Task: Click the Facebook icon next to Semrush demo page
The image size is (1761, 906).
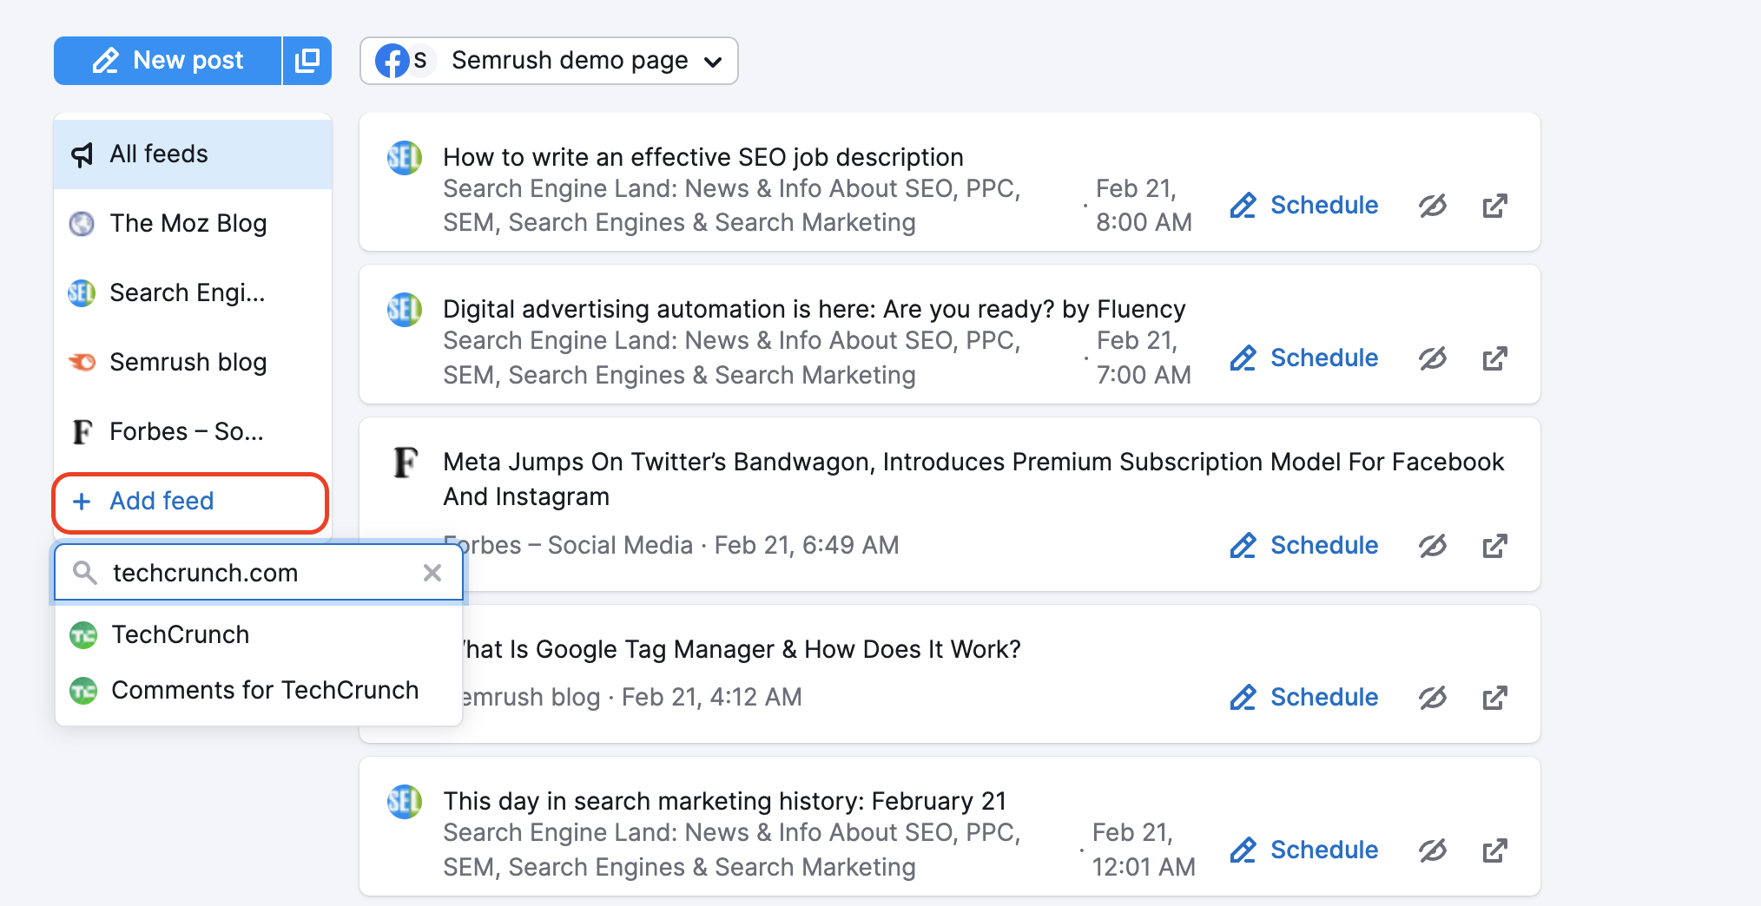Action: point(392,60)
